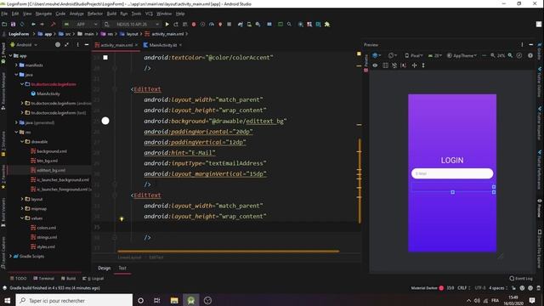
Task: Open orientation dropdown in Preview toolbar
Action: pos(393,55)
